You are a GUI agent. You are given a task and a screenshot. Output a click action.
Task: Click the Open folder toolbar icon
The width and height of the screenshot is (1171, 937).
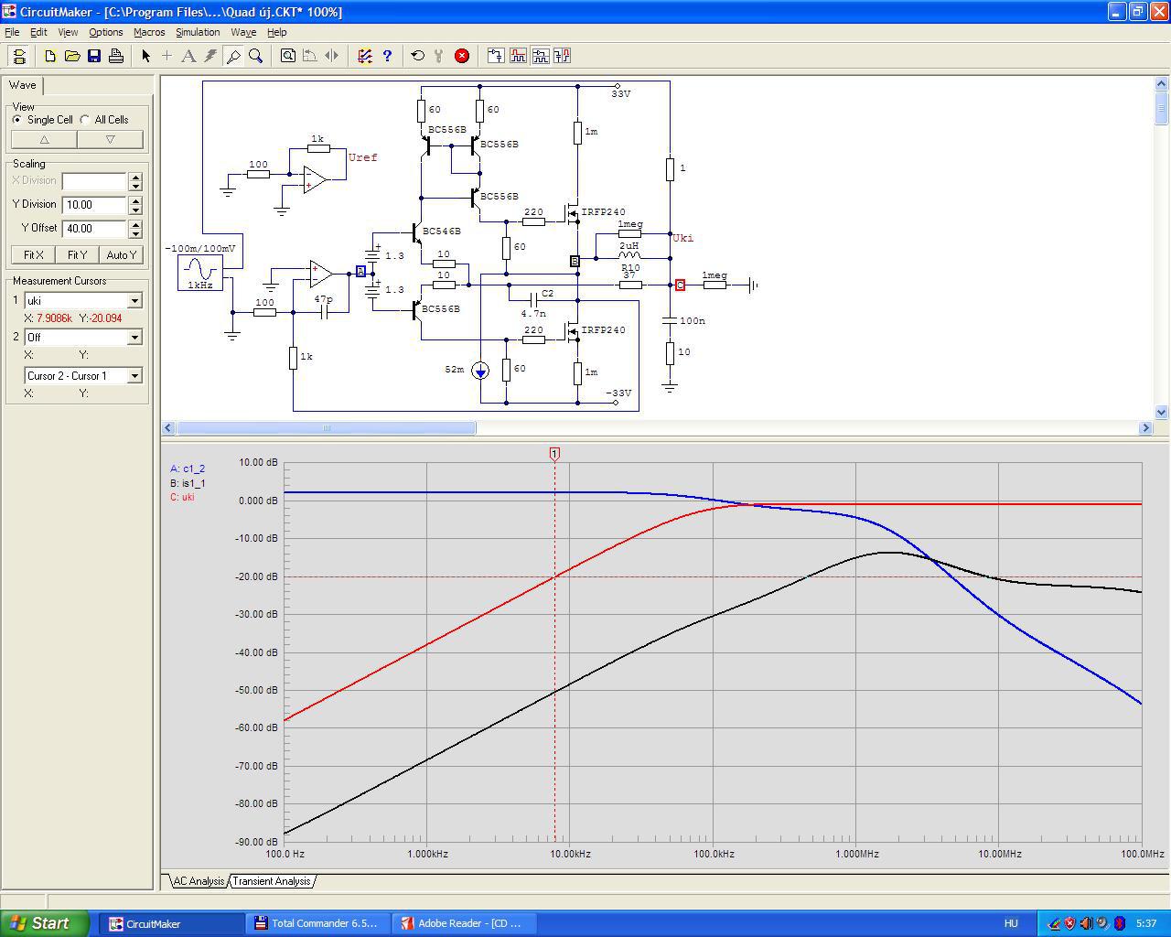(x=72, y=56)
